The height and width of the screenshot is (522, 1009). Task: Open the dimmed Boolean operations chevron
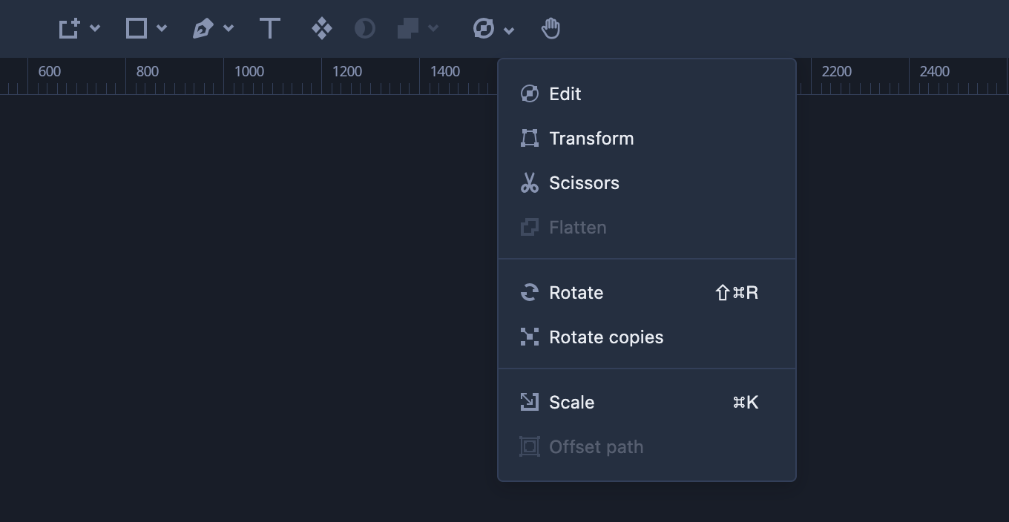[x=433, y=29]
